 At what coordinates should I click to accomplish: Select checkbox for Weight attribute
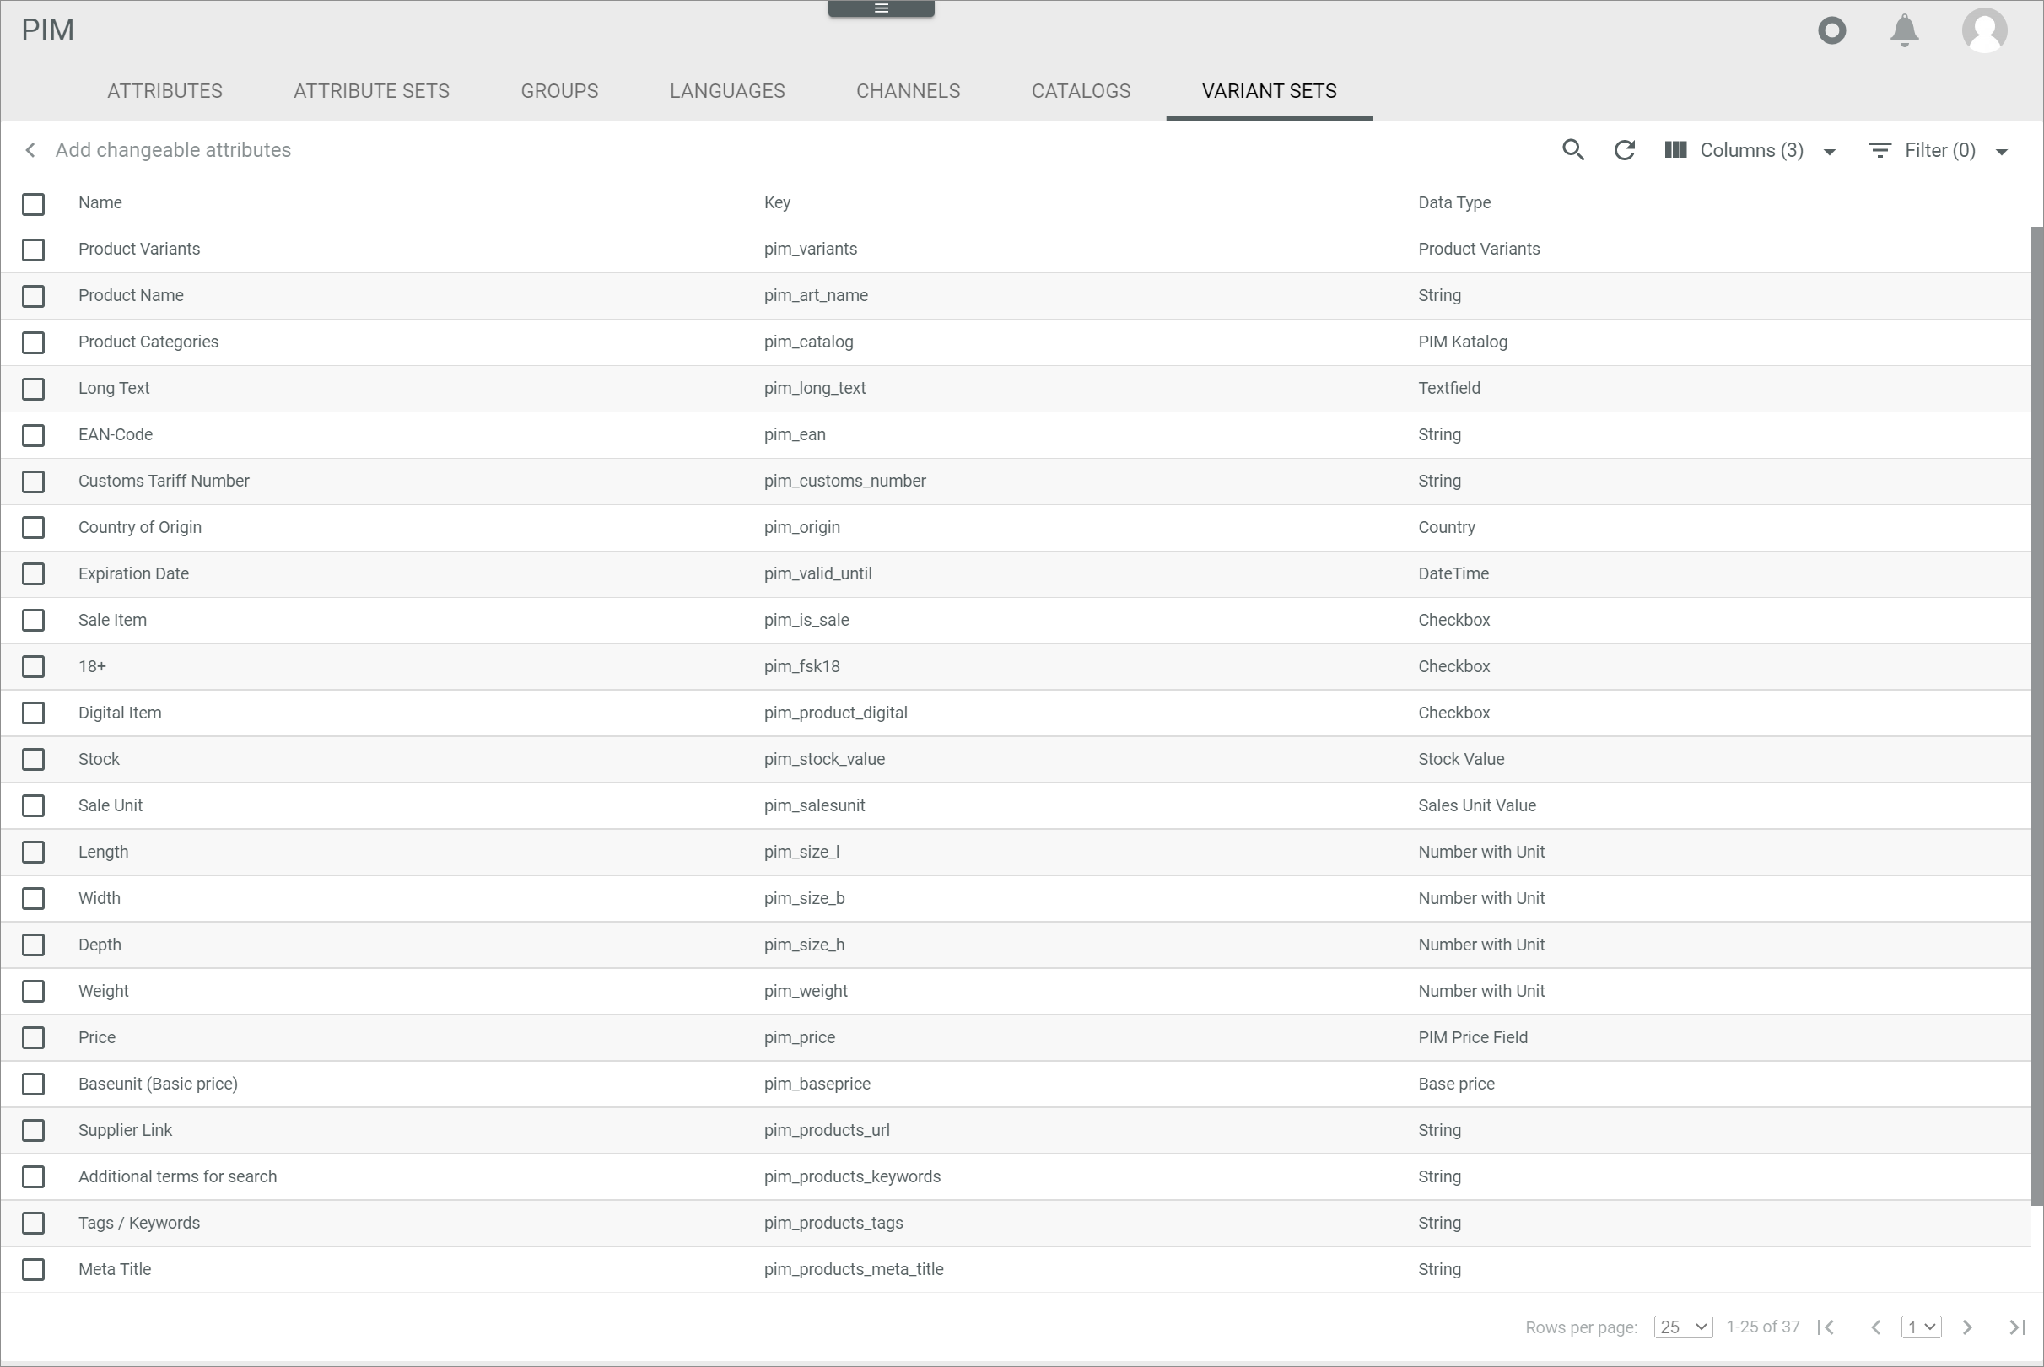tap(35, 990)
